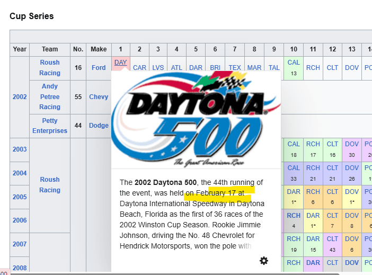
Task: Click the Chevy make link
Action: click(x=99, y=97)
